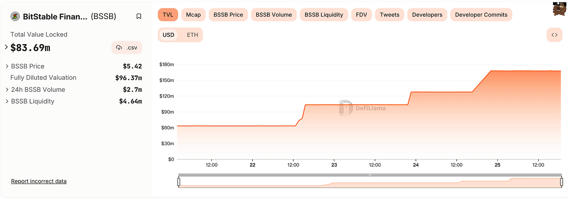Download the .csv data file

(127, 48)
